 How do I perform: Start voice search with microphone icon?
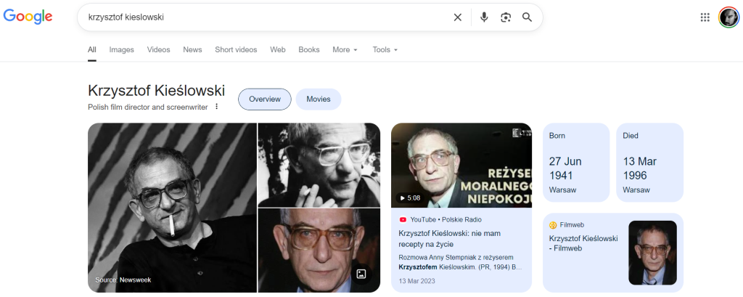click(x=484, y=17)
